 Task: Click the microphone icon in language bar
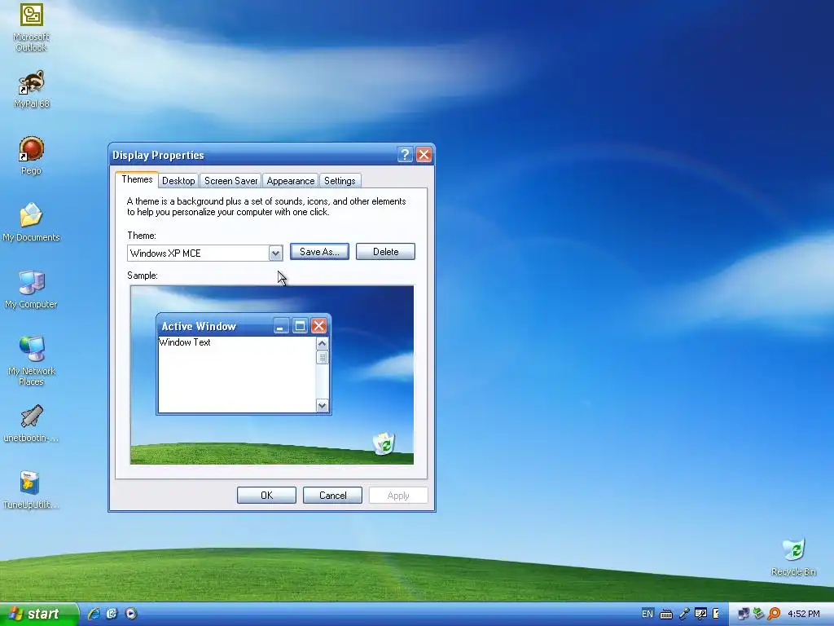click(684, 615)
